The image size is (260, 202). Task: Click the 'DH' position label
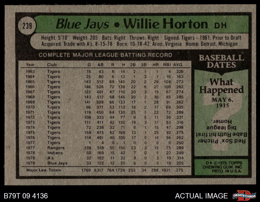[x=220, y=25]
